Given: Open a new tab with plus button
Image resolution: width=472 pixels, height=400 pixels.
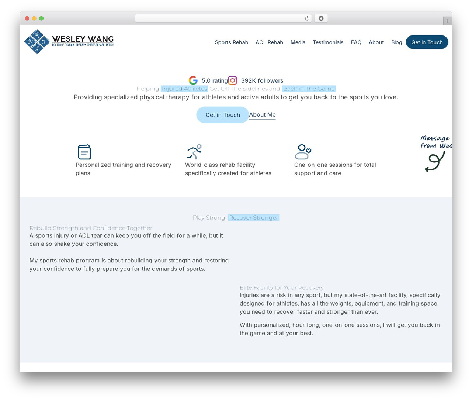Looking at the screenshot, I should click(448, 21).
